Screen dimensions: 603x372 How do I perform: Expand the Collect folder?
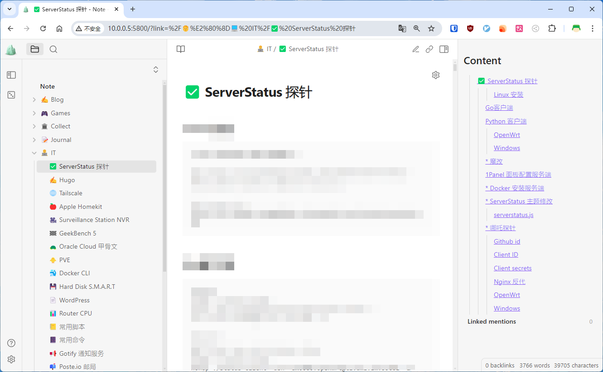coord(34,126)
